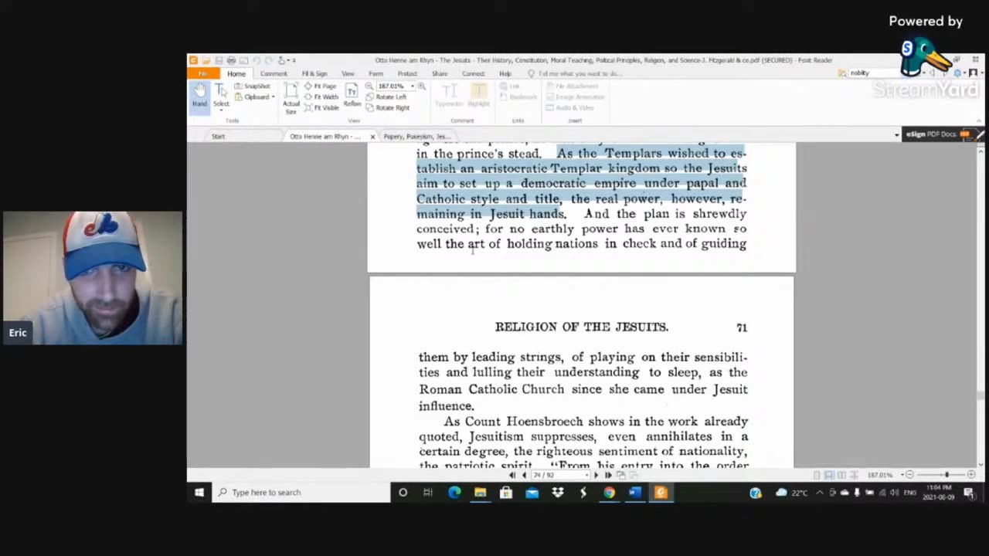Click the Save icon in quick access toolbar
Image resolution: width=989 pixels, height=556 pixels.
pos(219,60)
